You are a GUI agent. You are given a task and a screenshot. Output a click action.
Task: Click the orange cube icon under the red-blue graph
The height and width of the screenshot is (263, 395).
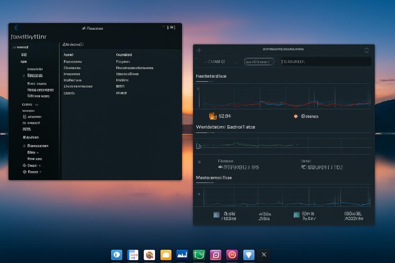pyautogui.click(x=212, y=116)
